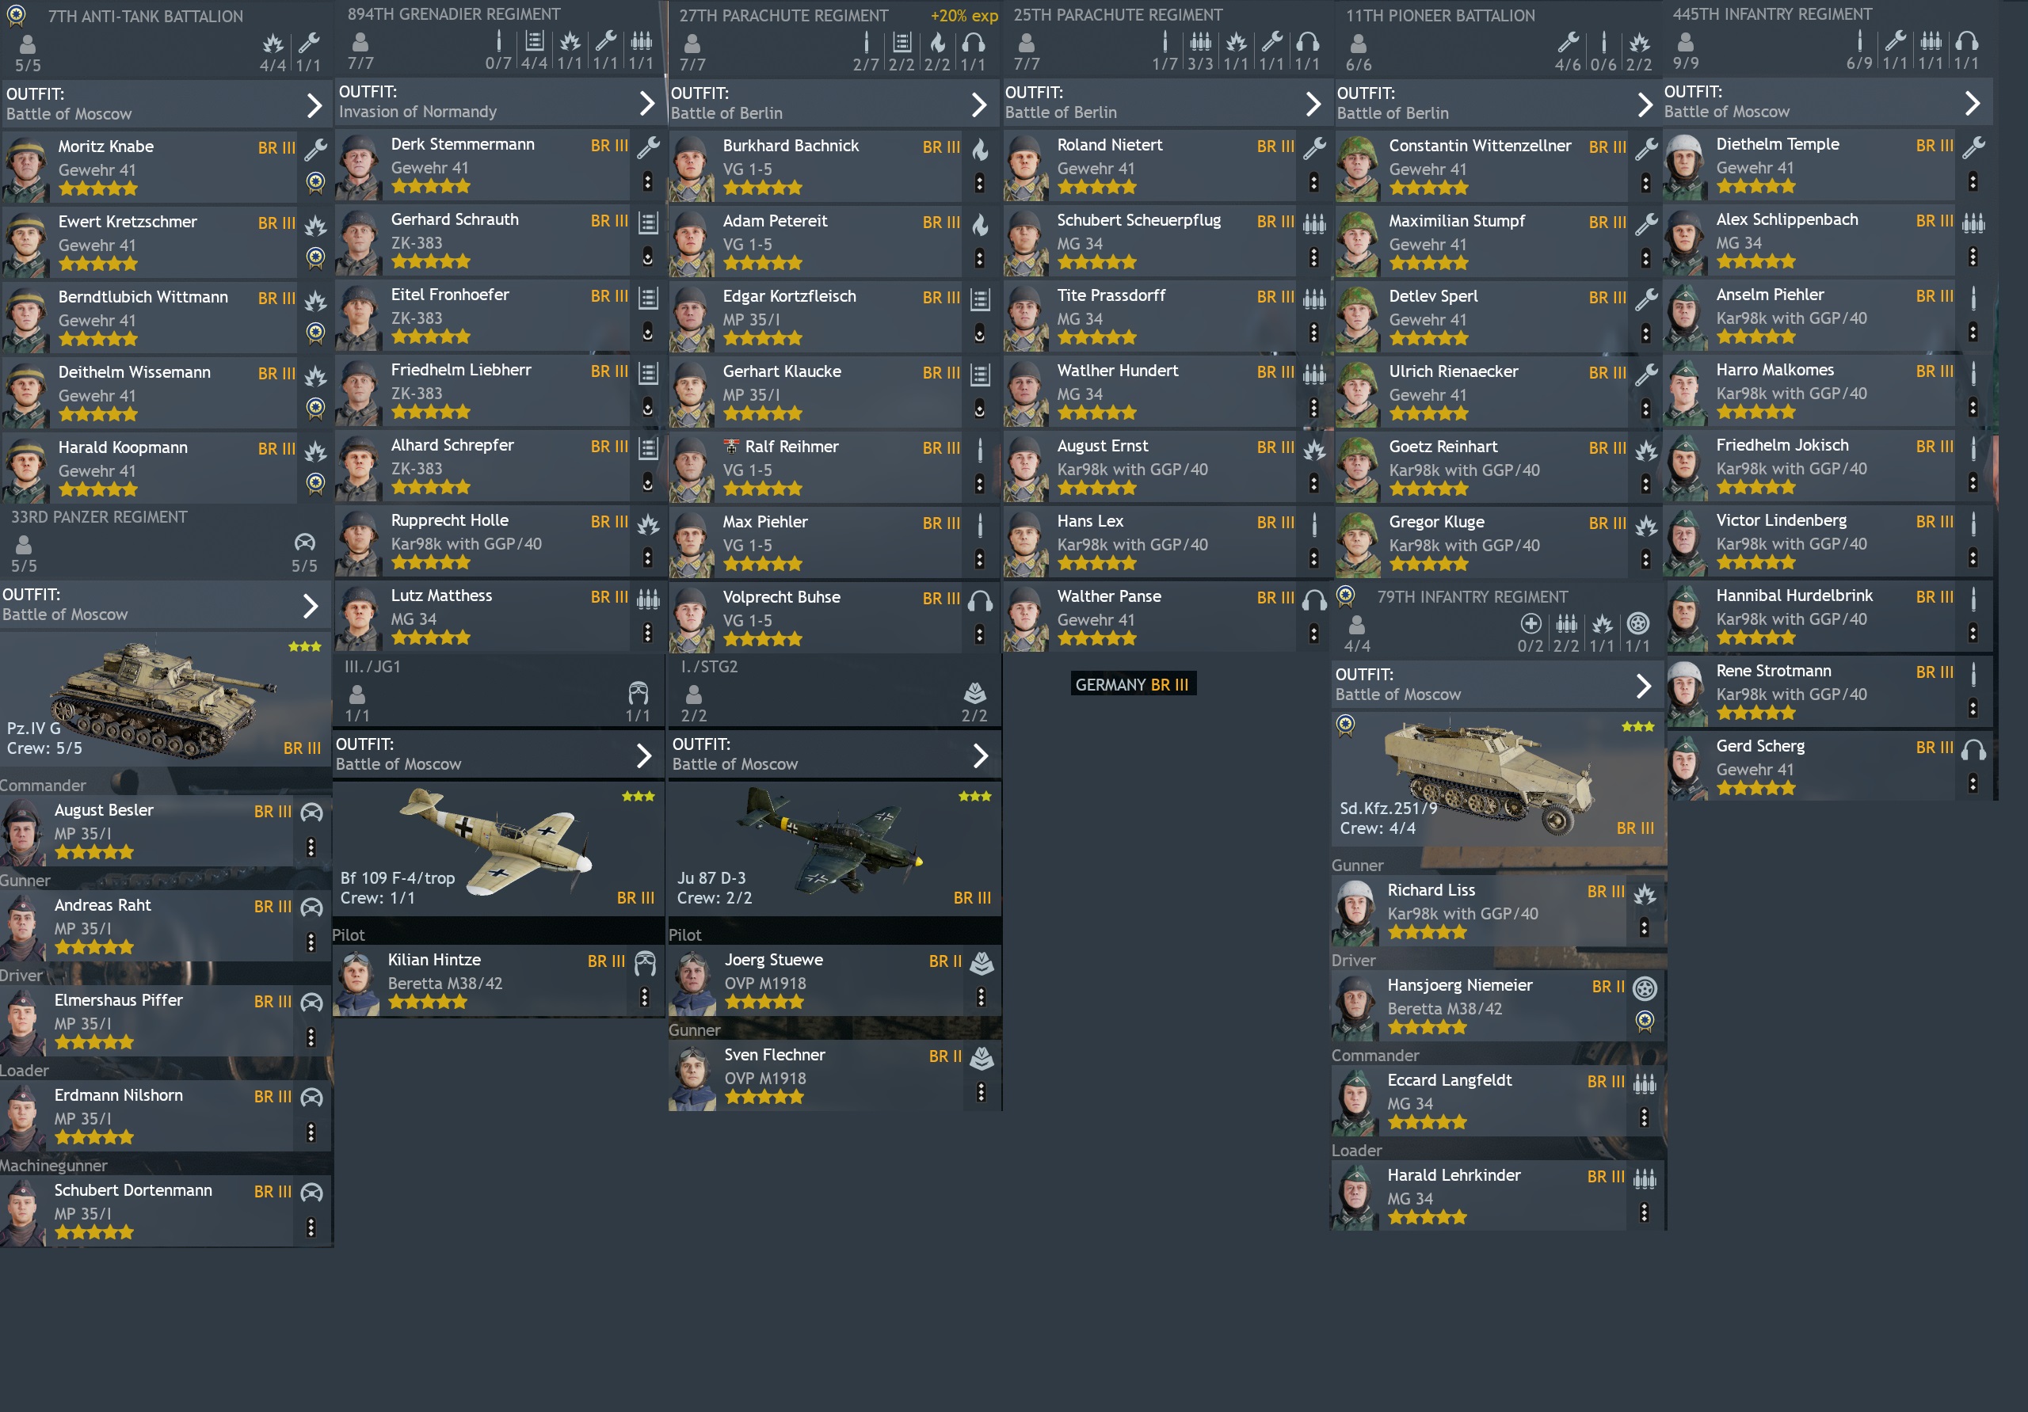
Task: Click 7th Anti-Tank Battalion premium badge icon
Action: click(16, 14)
